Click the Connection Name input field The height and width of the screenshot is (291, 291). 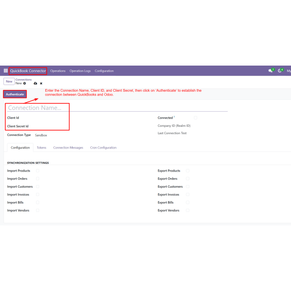click(117, 108)
